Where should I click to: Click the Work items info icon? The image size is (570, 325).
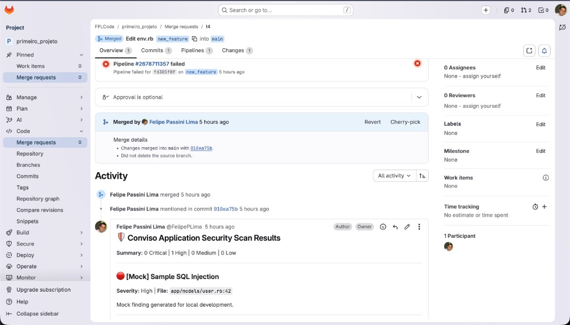(546, 178)
